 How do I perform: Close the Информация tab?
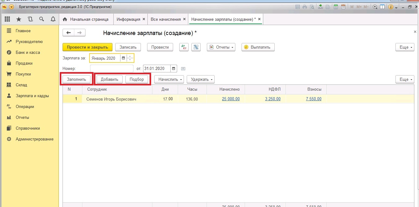click(x=143, y=19)
